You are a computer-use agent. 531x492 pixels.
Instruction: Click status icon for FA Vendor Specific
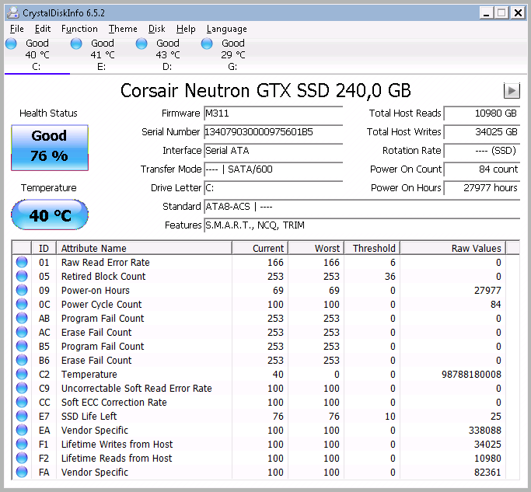22,472
